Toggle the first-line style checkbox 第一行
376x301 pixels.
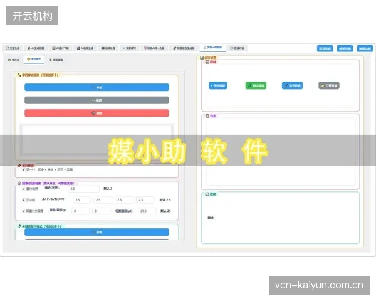coord(24,169)
